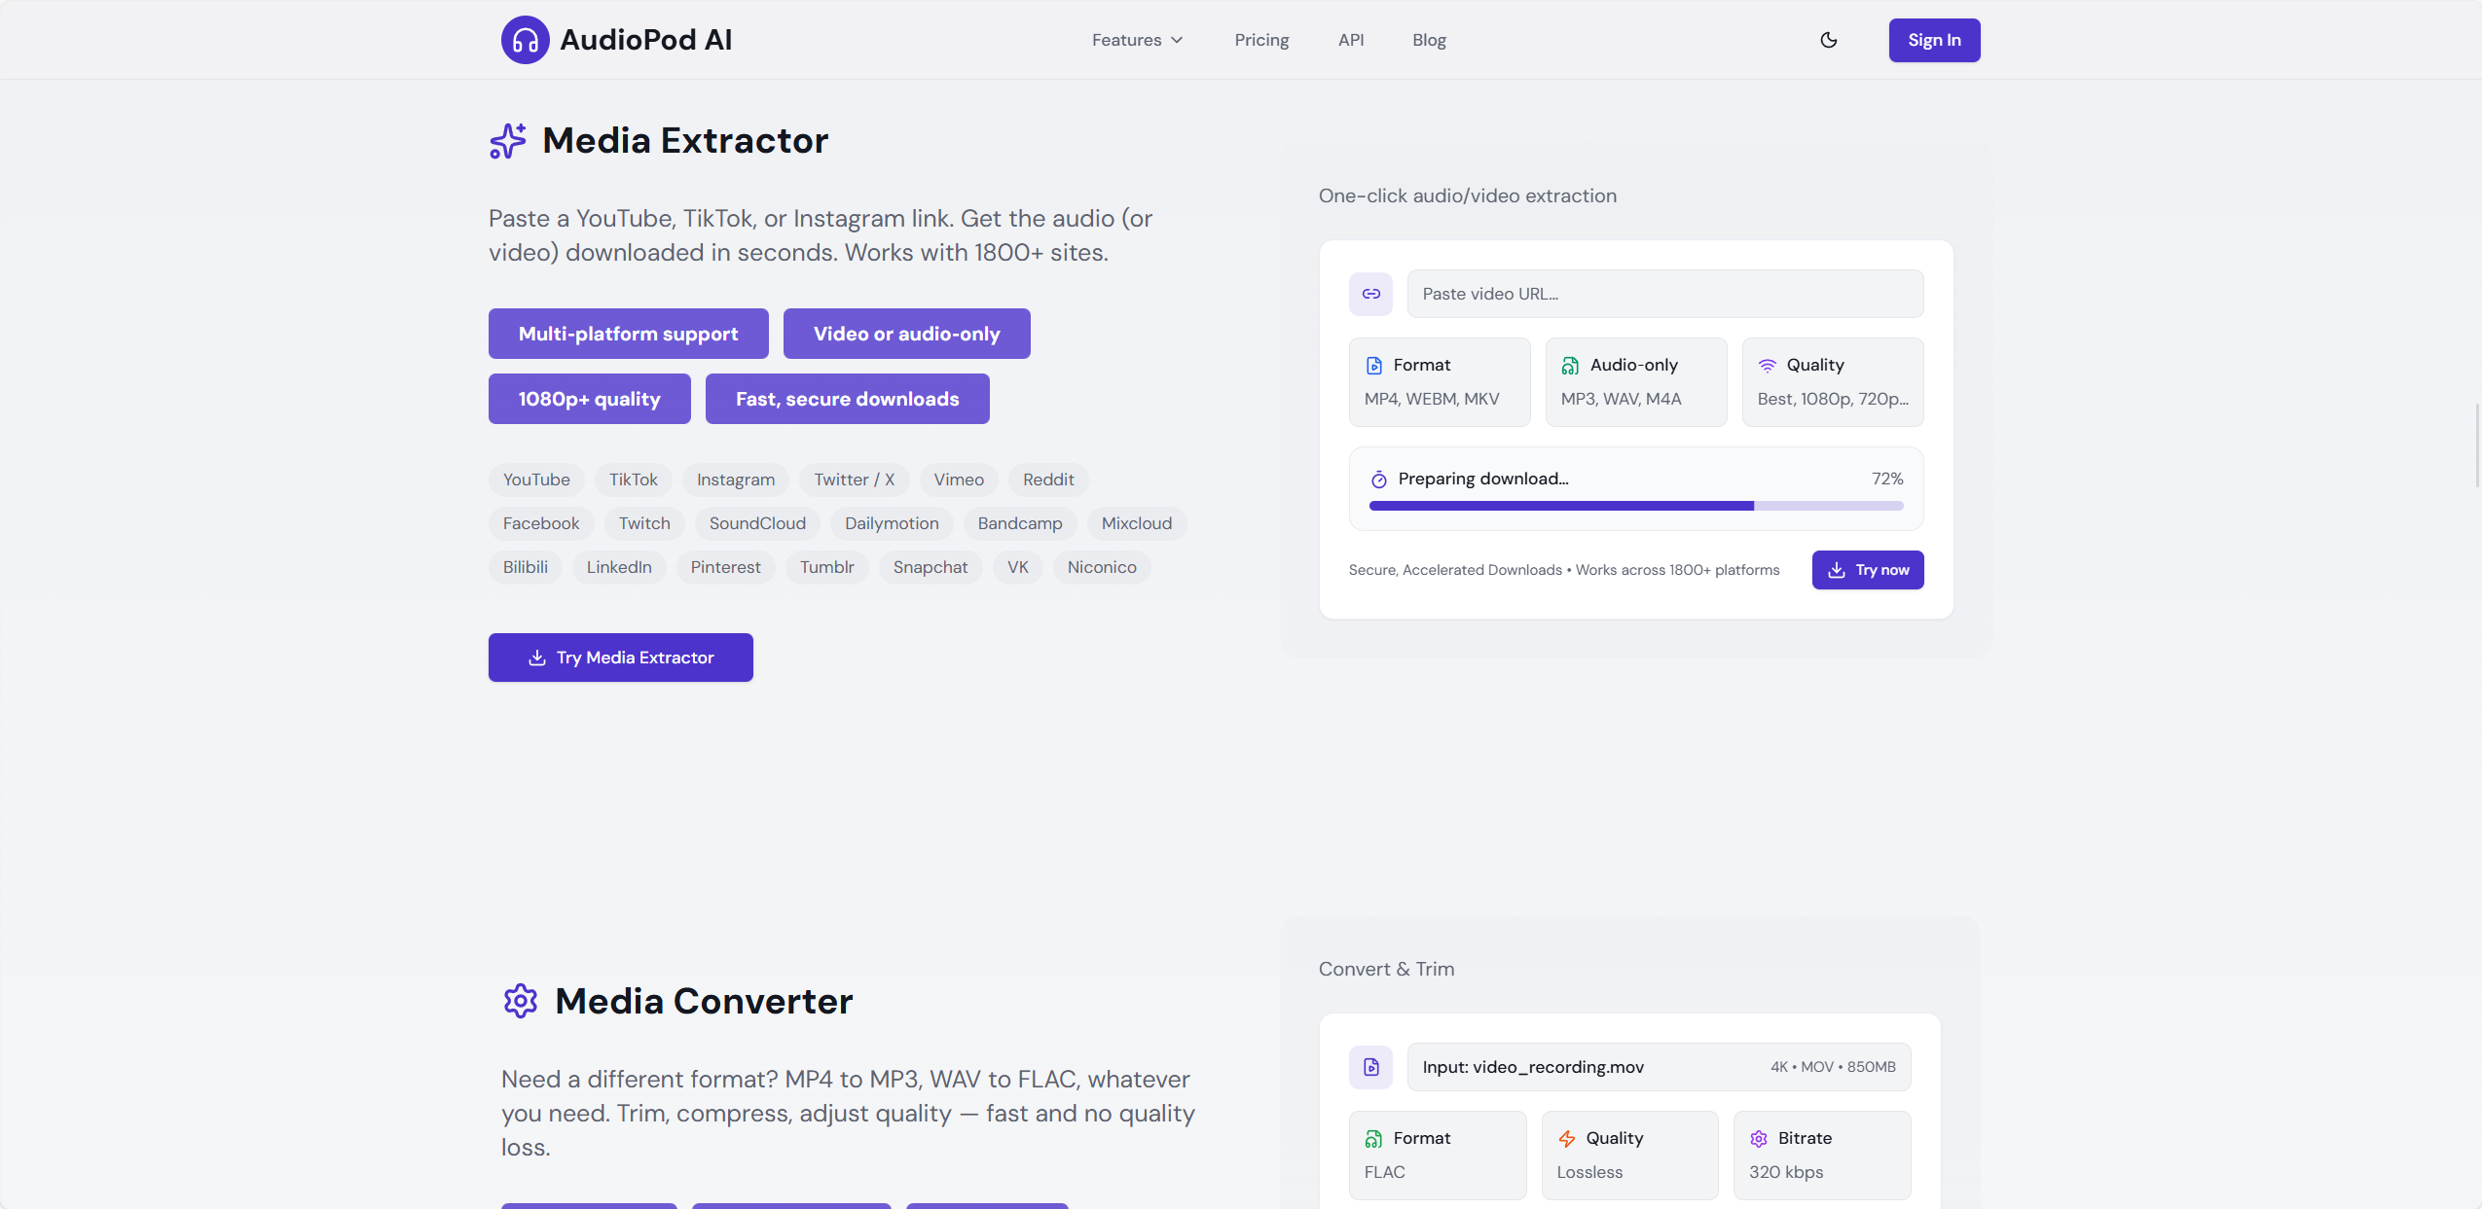Viewport: 2482px width, 1209px height.
Task: Open the FLAC format card
Action: 1438,1156
